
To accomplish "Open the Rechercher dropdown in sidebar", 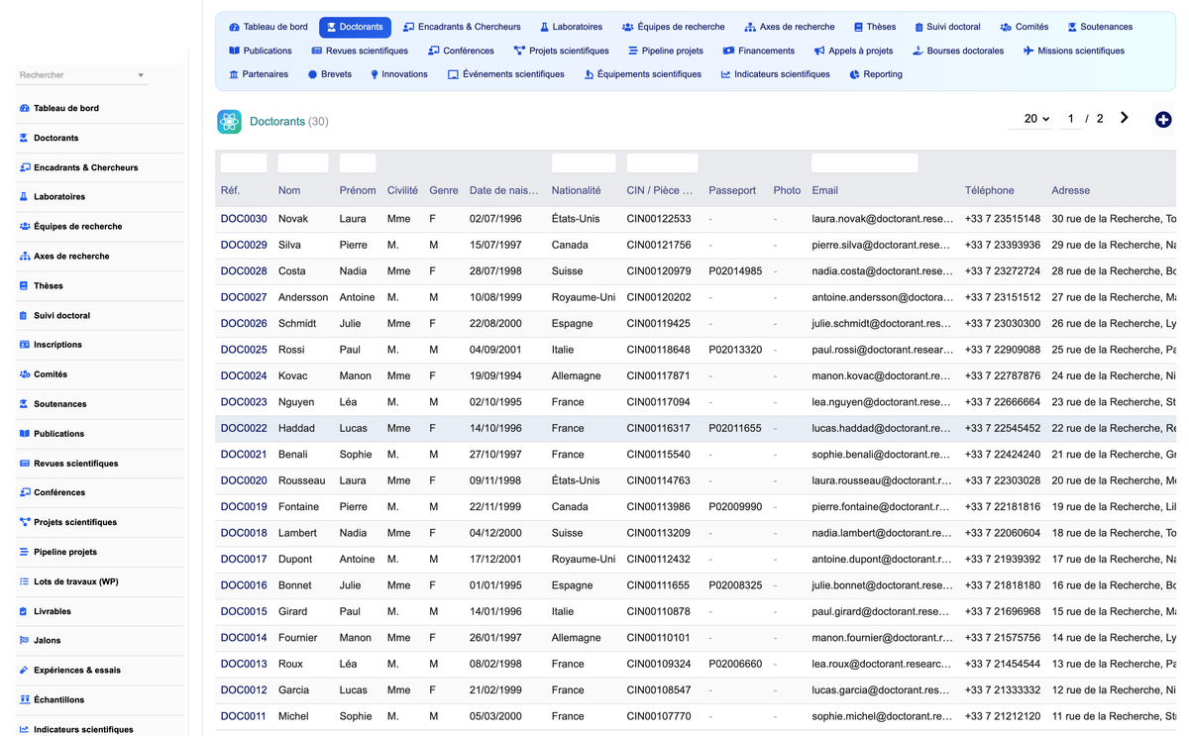I will 81,75.
